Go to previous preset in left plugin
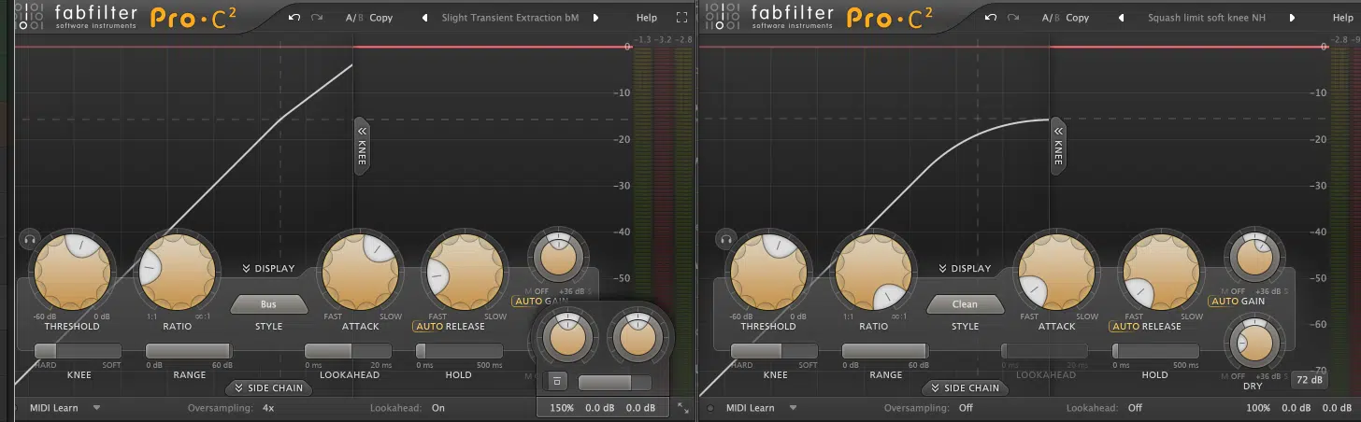This screenshot has height=422, width=1361. (x=424, y=18)
